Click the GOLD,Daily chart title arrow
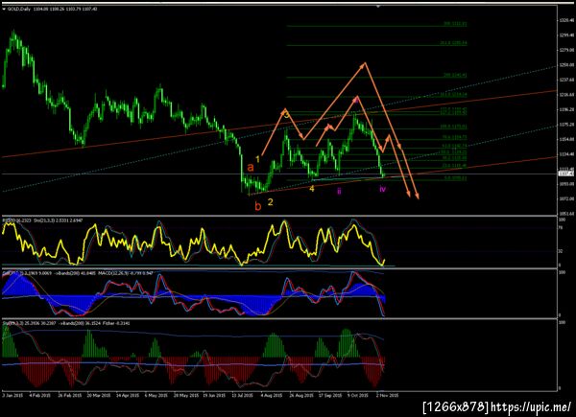Image resolution: width=576 pixels, height=417 pixels. pyautogui.click(x=4, y=9)
